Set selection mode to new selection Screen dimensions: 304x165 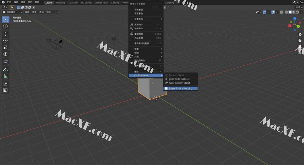coord(19,7)
